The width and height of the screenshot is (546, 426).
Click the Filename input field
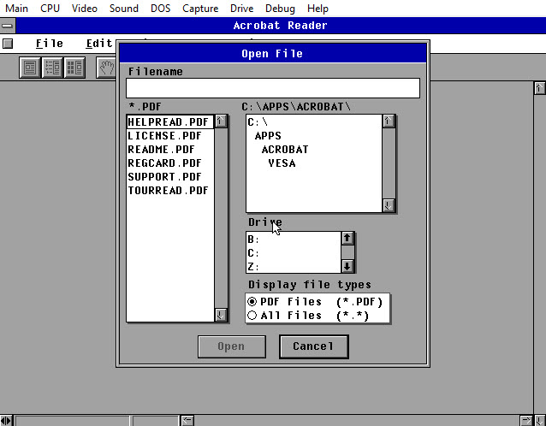[273, 88]
